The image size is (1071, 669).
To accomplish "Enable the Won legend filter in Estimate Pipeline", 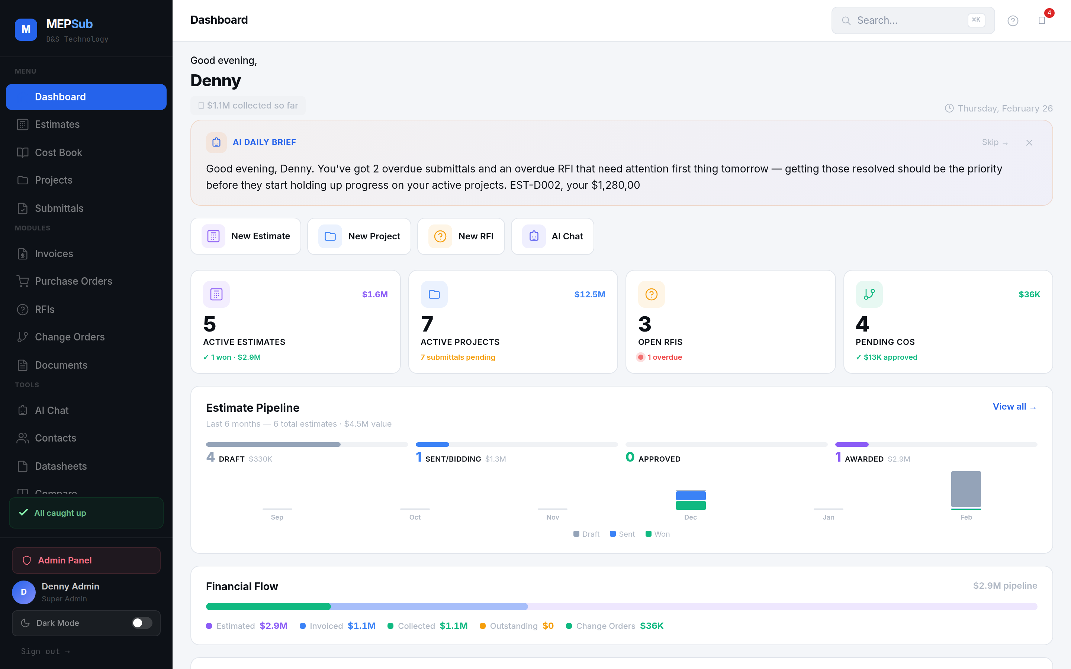I will pyautogui.click(x=657, y=534).
